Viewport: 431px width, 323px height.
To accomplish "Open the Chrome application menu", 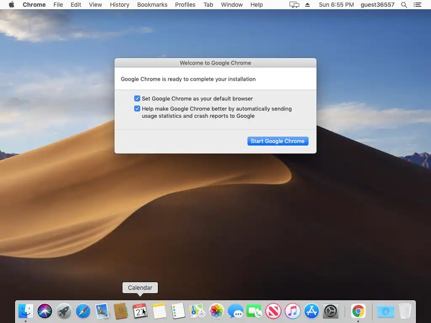I will coord(34,5).
